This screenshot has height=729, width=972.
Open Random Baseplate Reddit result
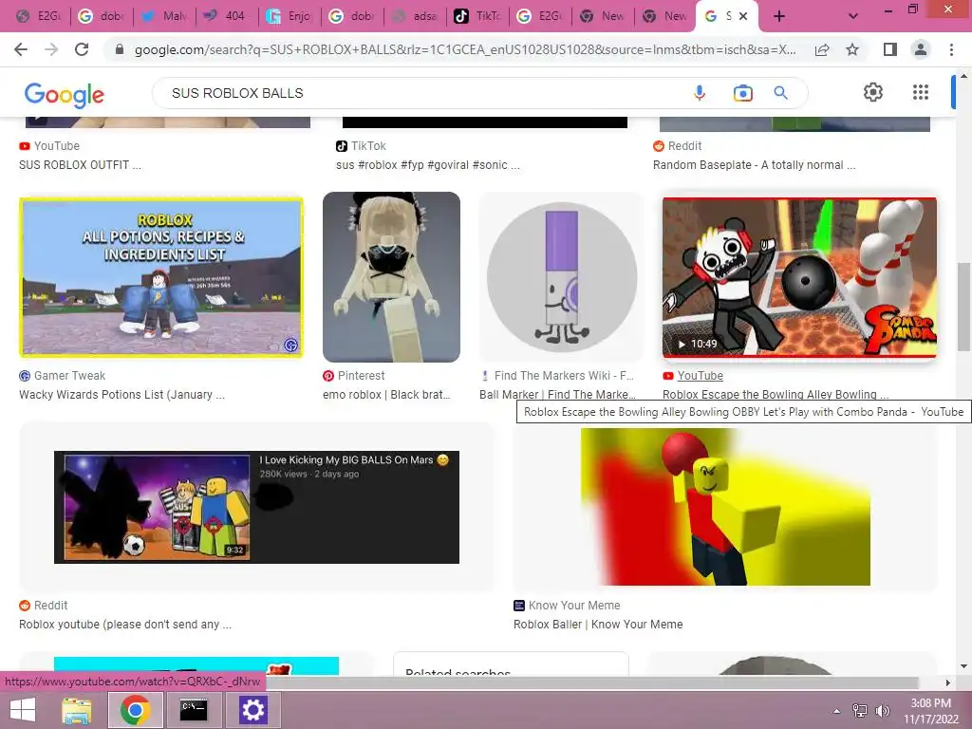click(x=754, y=165)
